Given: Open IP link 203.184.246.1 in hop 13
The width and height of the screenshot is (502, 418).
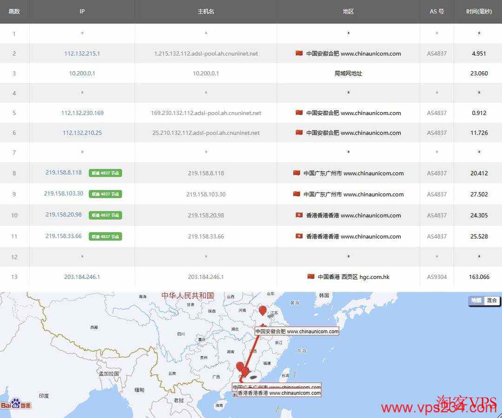Looking at the screenshot, I should tap(82, 276).
